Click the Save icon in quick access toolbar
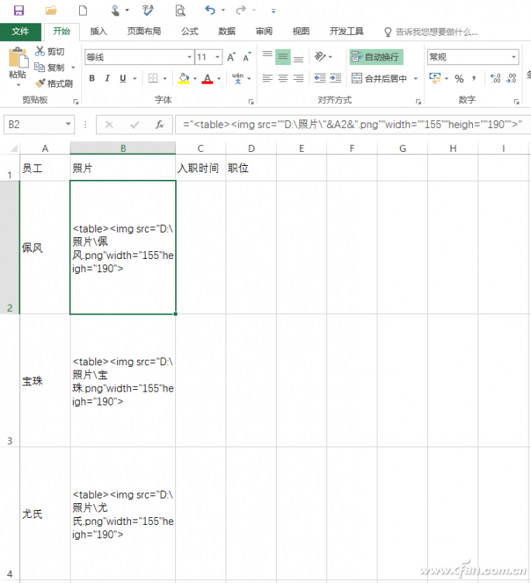 (19, 11)
